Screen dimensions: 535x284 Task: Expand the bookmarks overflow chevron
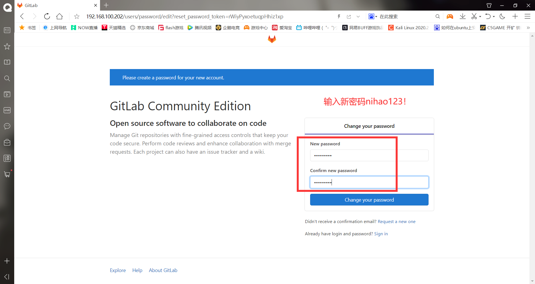(x=528, y=28)
